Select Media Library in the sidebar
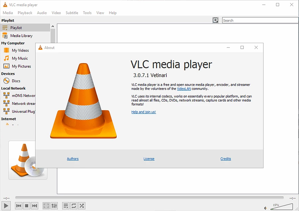 tap(21, 35)
